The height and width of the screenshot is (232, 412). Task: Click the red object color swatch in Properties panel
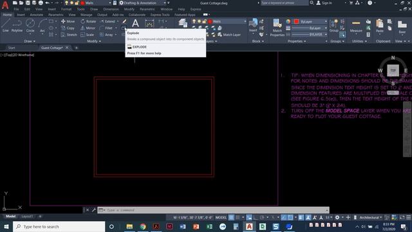[x=296, y=21]
